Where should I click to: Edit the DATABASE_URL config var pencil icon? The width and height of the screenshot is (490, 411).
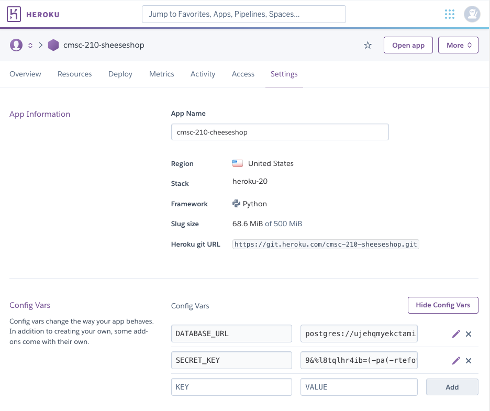click(456, 334)
